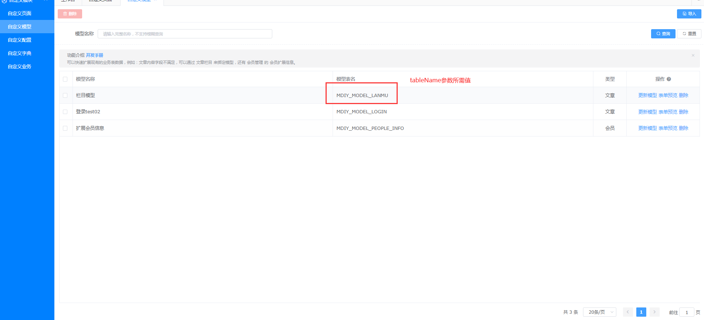Click the help icon beside 操作
This screenshot has width=704, height=320.
click(x=669, y=79)
